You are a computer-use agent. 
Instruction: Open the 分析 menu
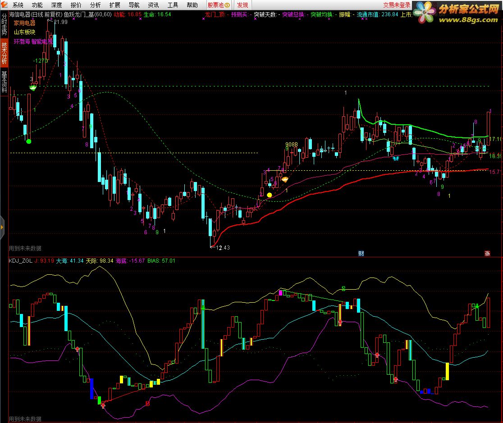(x=95, y=5)
